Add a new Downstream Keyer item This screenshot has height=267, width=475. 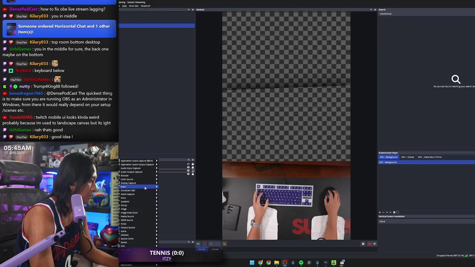pos(380,212)
